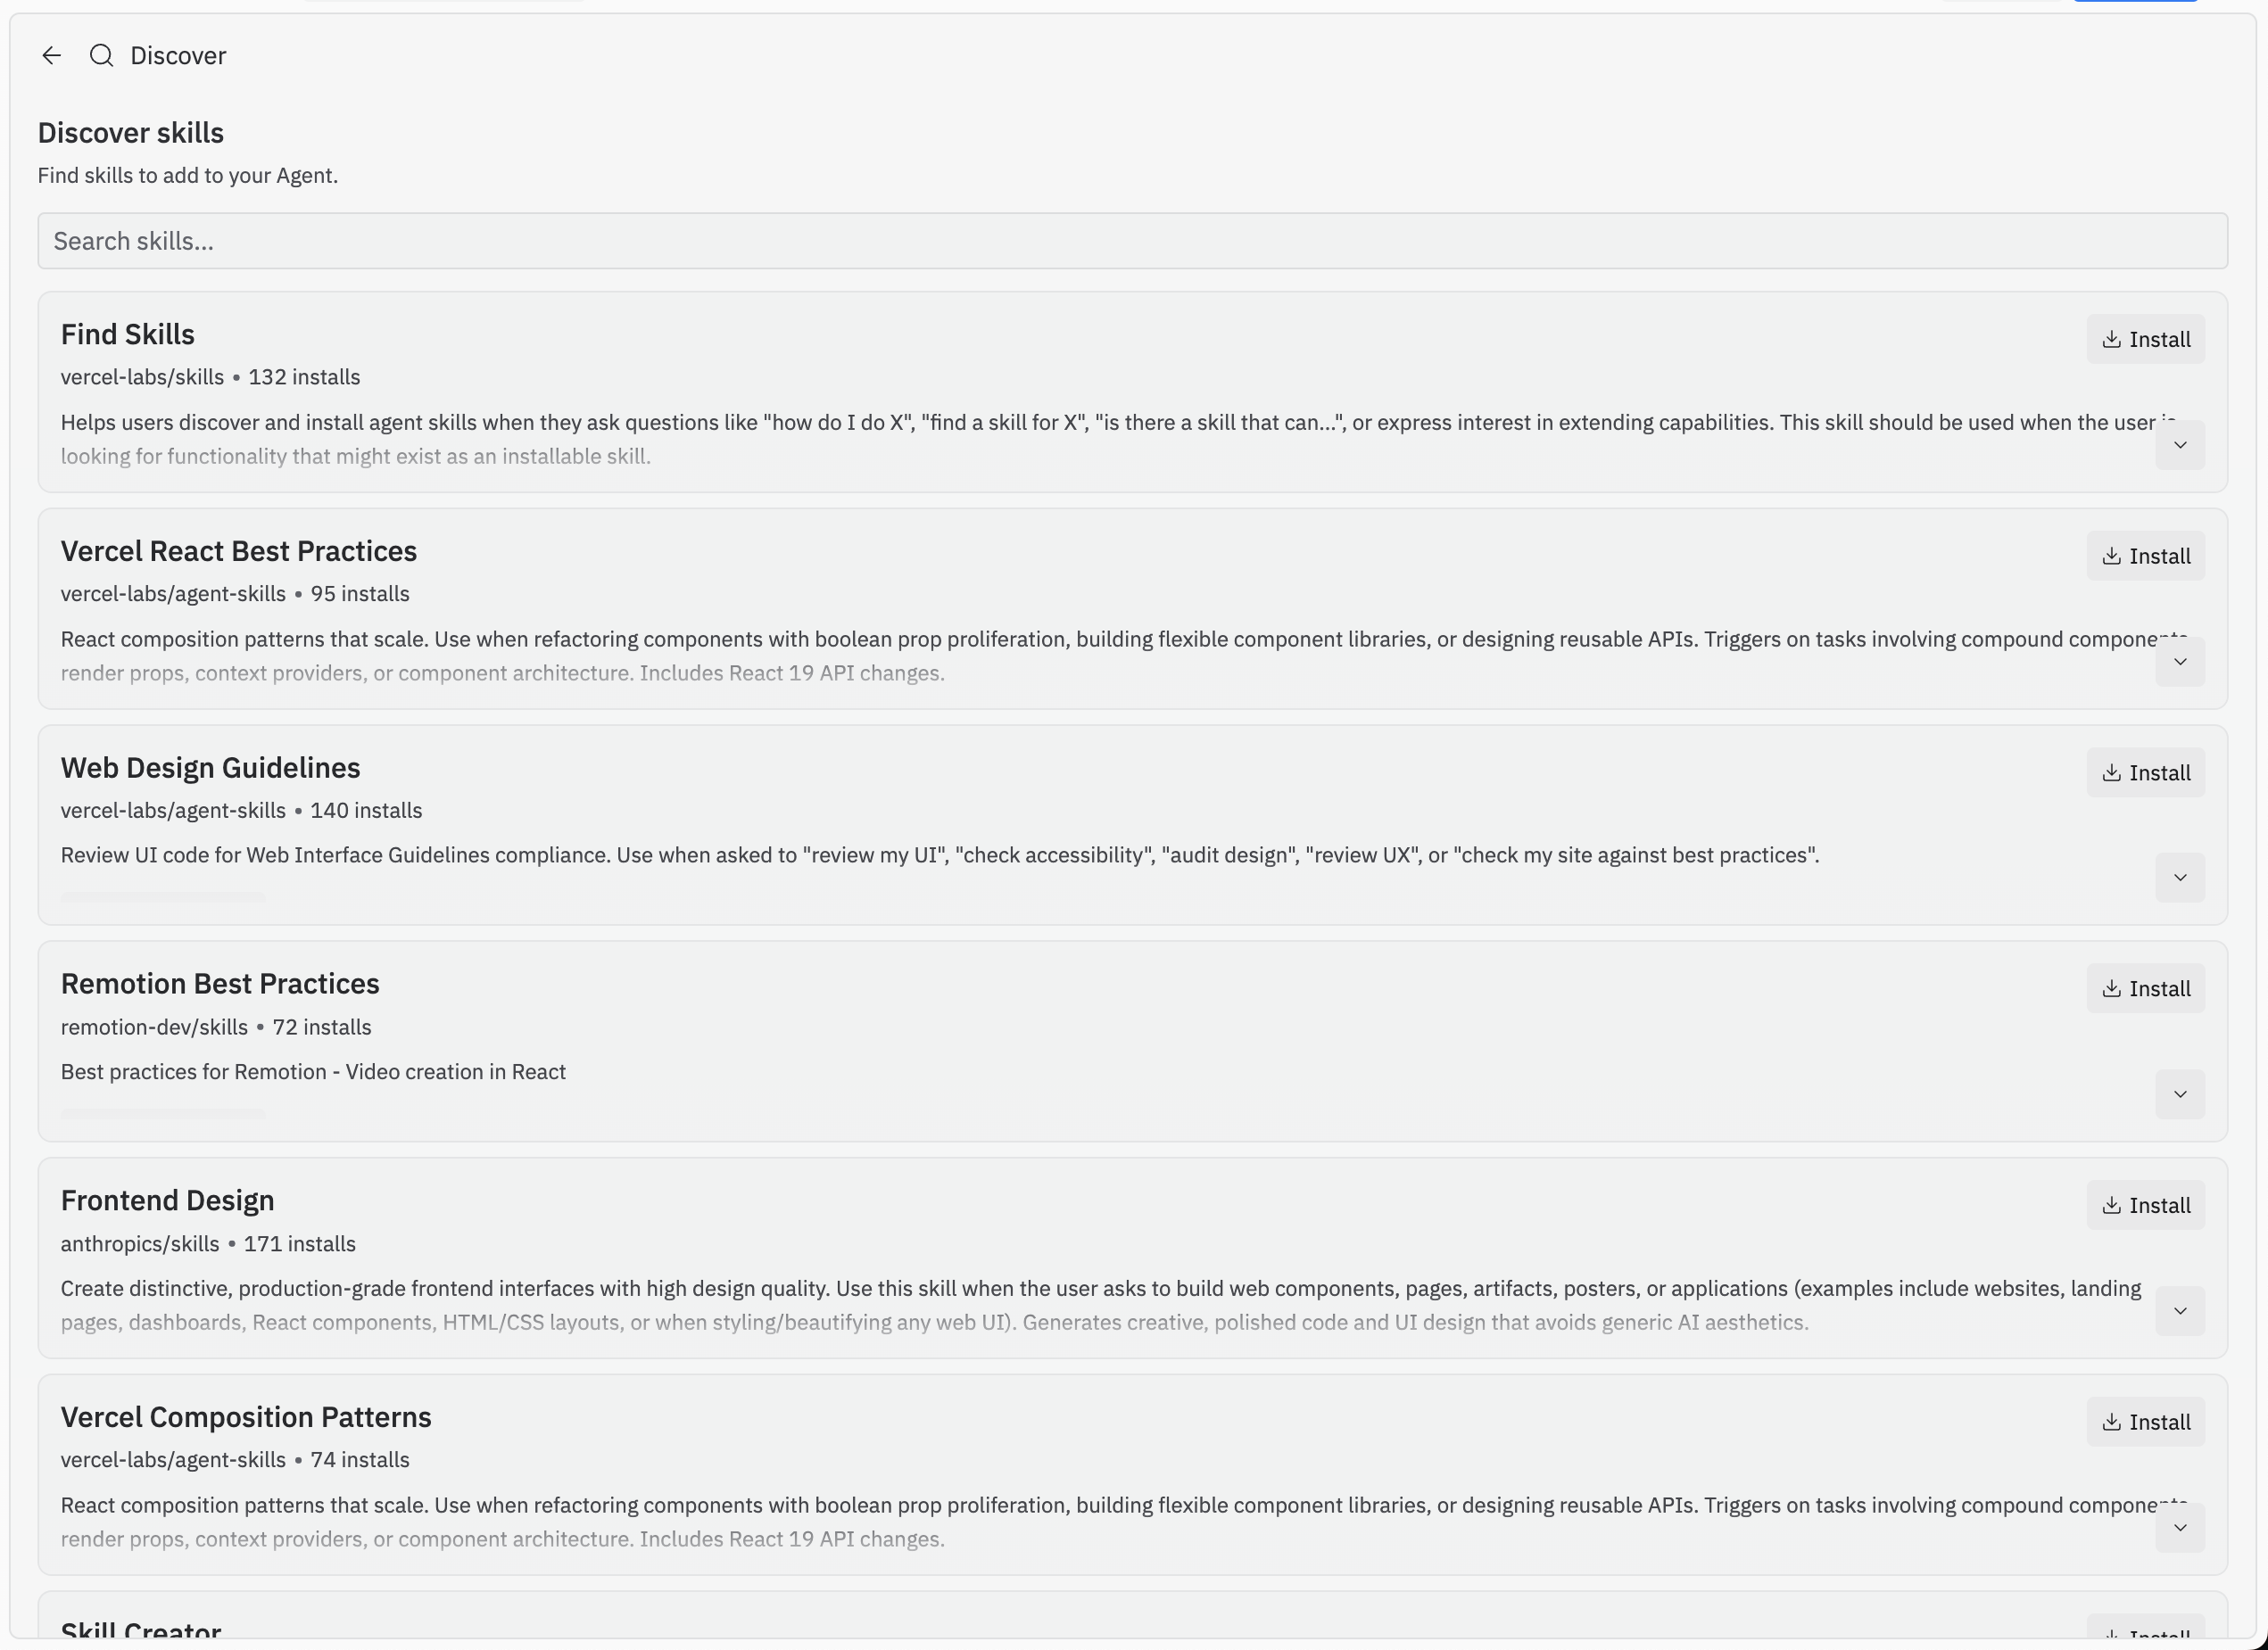Click the back arrow icon
This screenshot has height=1650, width=2268.
52,55
